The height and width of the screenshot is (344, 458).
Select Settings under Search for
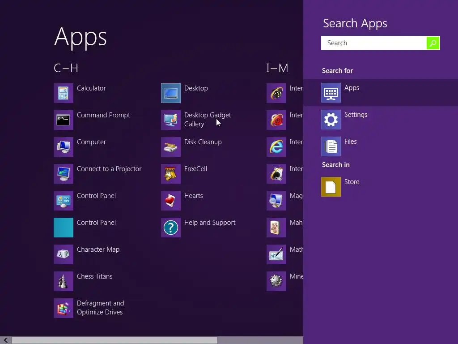point(381,120)
